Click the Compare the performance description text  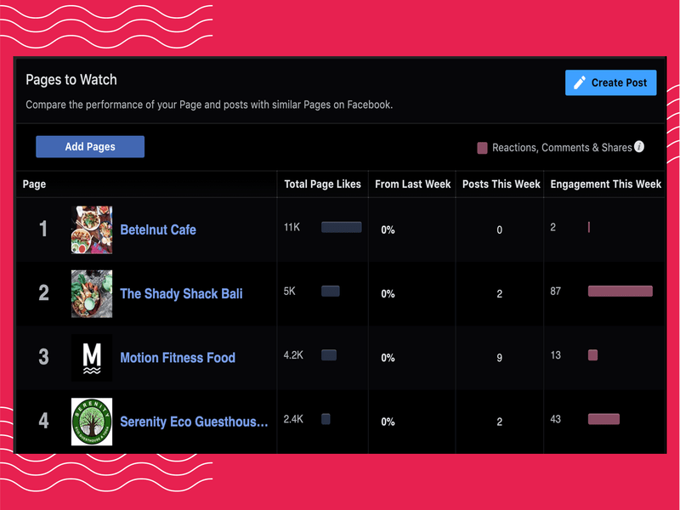click(x=209, y=105)
